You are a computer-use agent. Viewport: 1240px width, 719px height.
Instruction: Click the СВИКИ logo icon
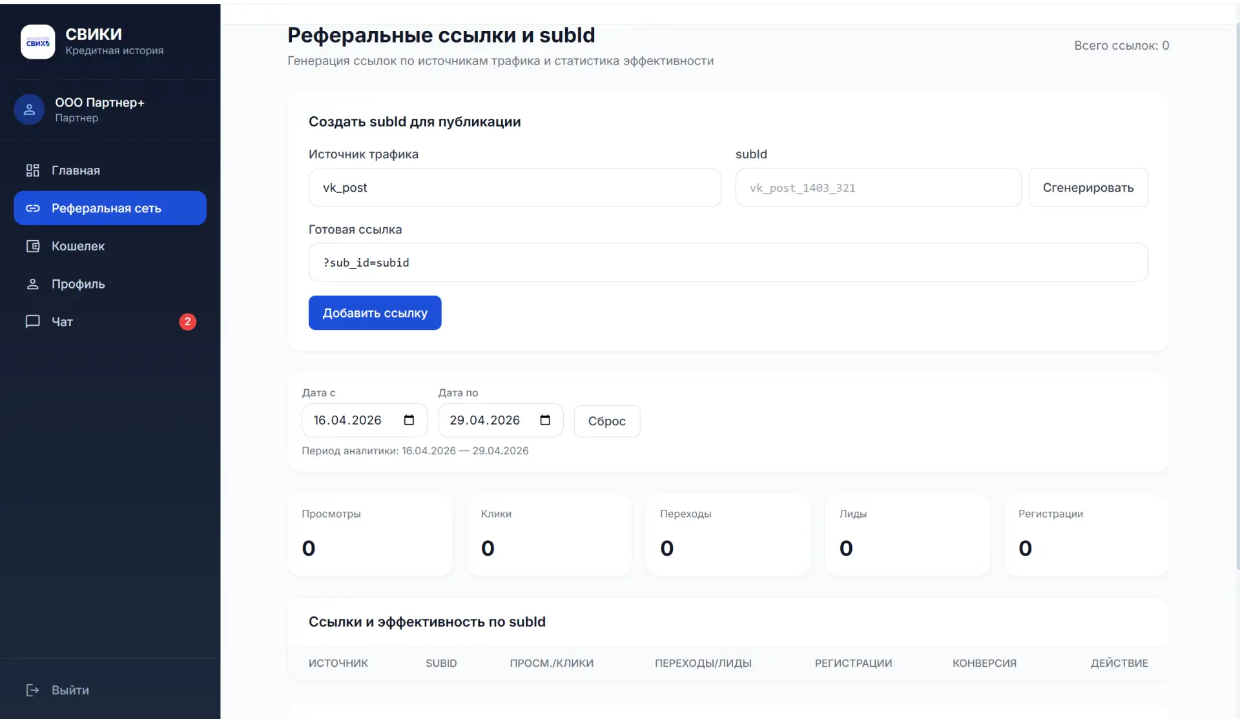click(x=37, y=42)
